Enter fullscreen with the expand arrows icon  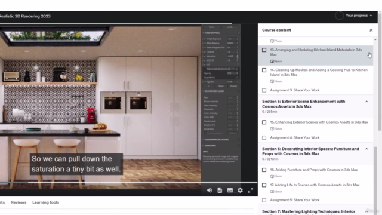(251, 191)
